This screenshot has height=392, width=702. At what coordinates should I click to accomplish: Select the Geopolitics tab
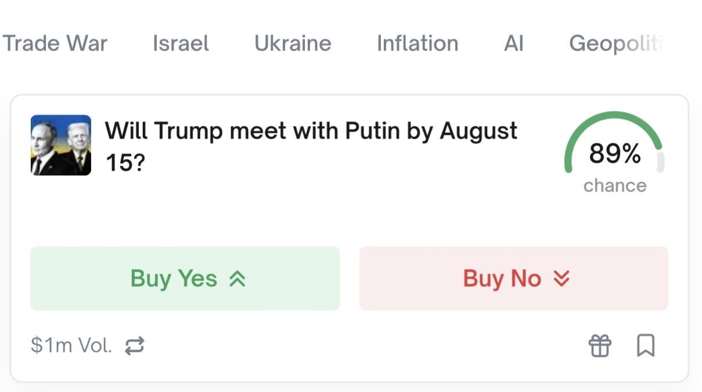615,44
